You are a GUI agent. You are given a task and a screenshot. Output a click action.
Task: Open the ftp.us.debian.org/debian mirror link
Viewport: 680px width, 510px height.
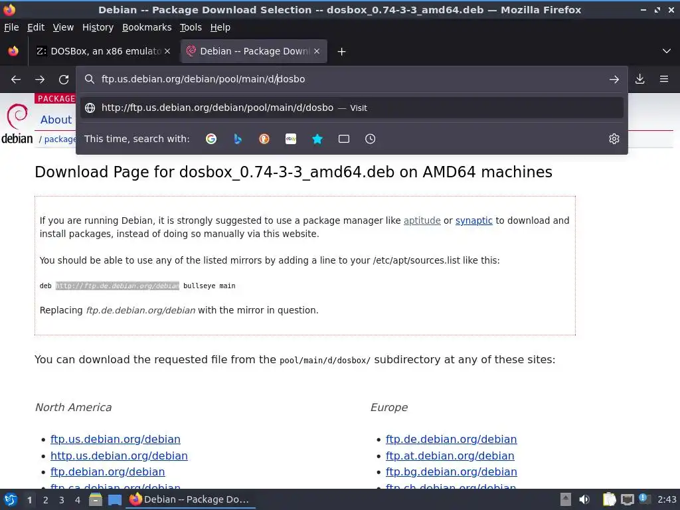pyautogui.click(x=116, y=440)
